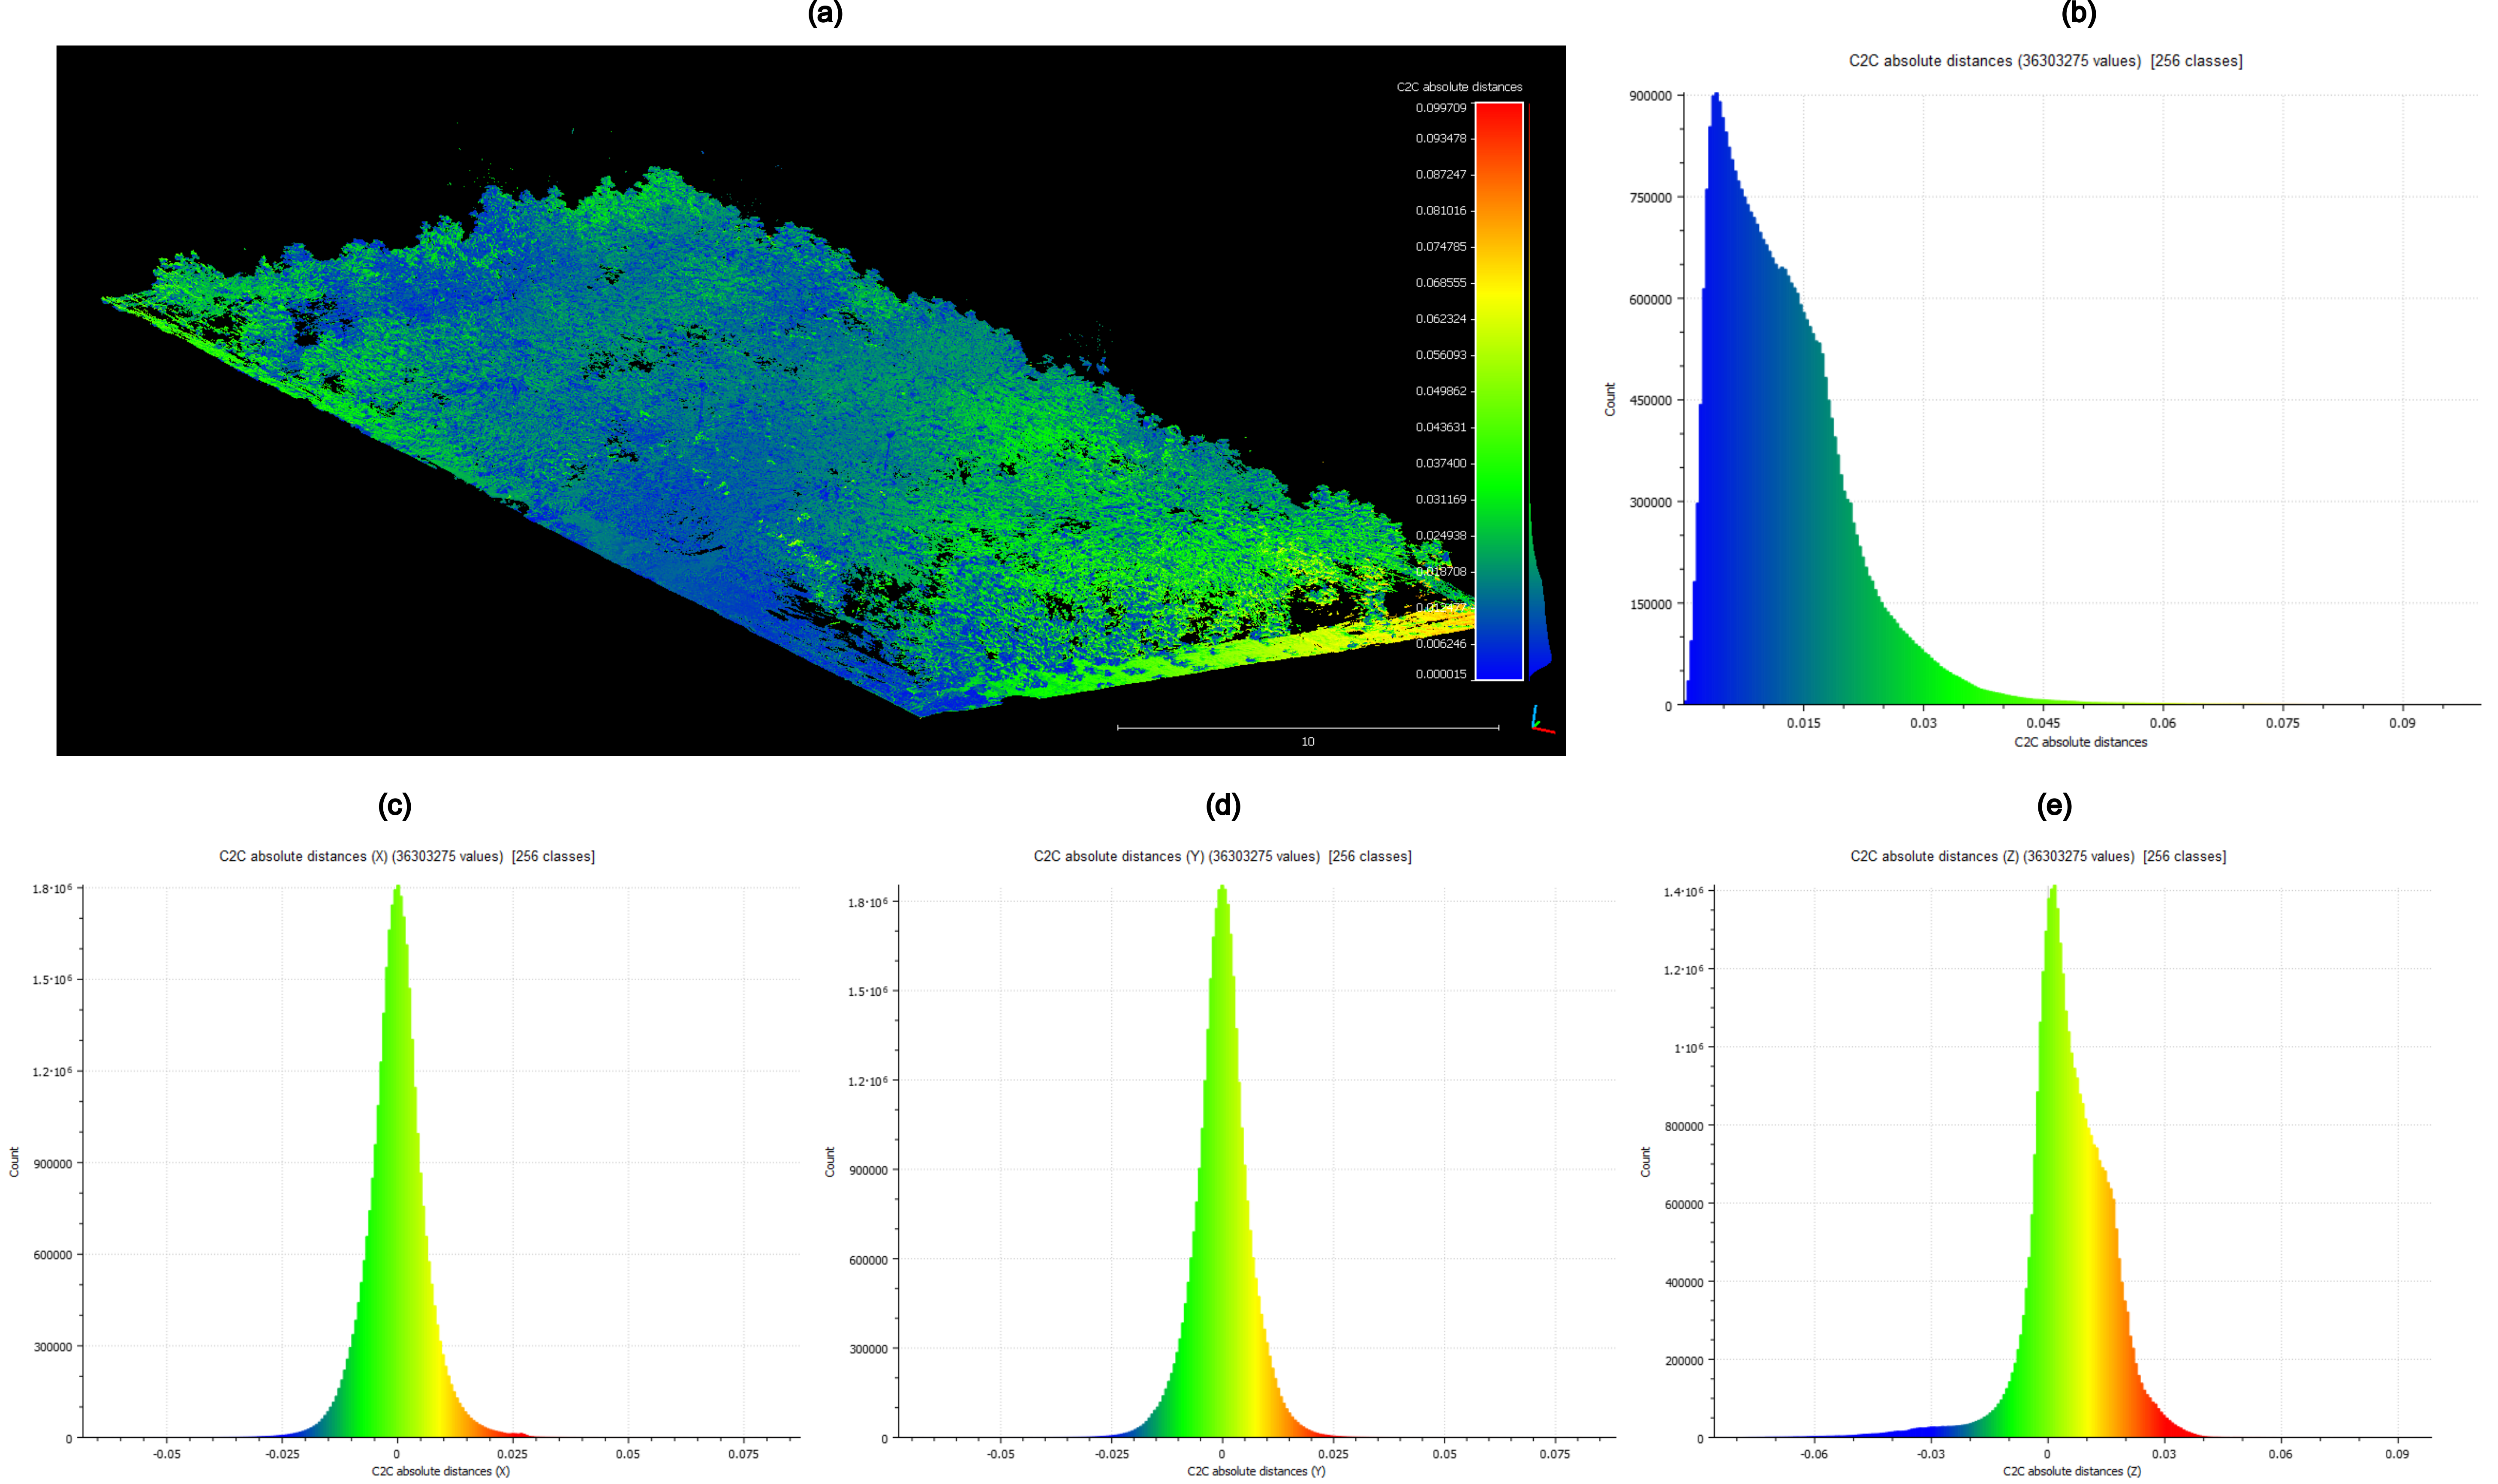Click the 0.031169 color scale label
2498x1484 pixels.
[1441, 499]
